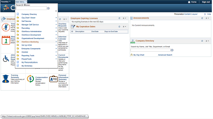Open the Reporting Tools menu item
The height and width of the screenshot is (119, 213).
[28, 56]
